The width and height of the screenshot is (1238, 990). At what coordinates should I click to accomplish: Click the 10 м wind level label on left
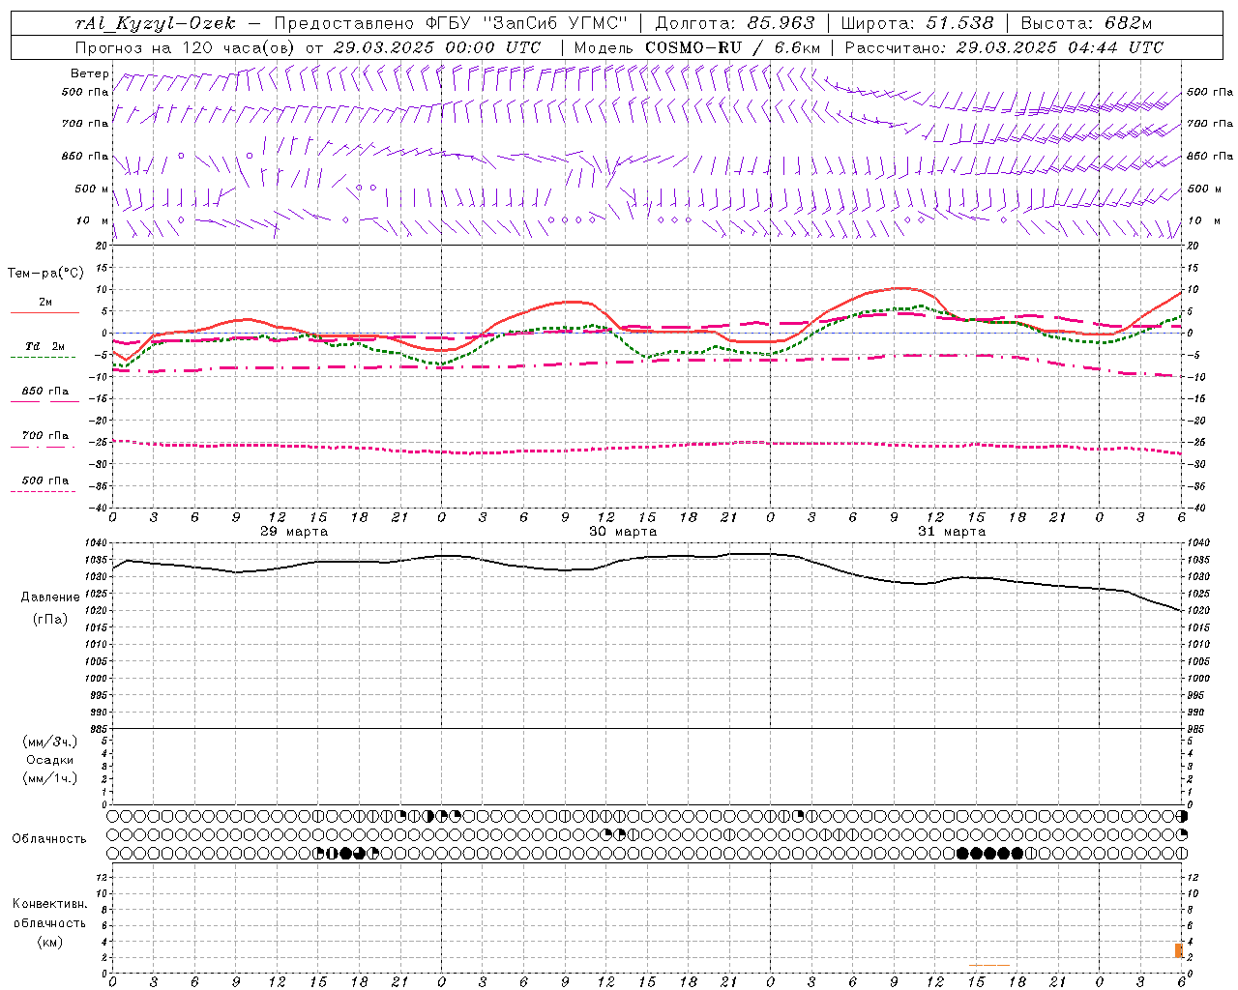tap(93, 220)
